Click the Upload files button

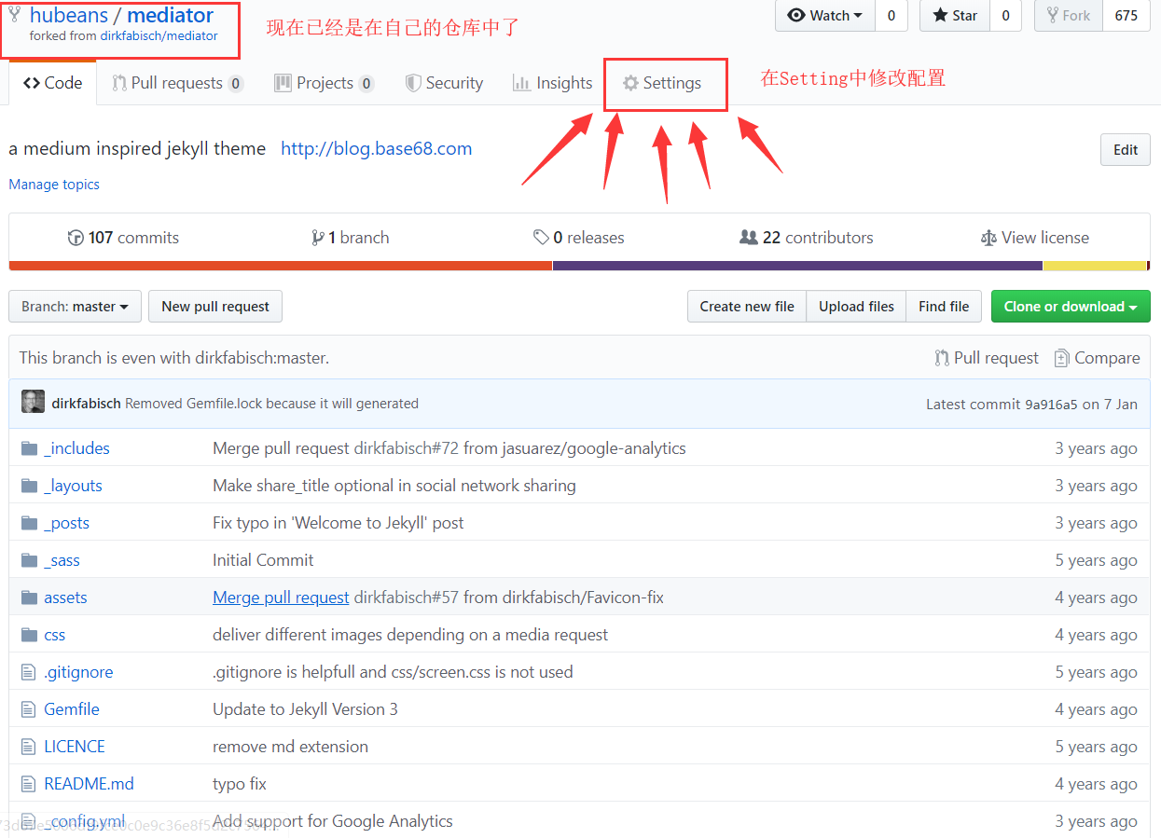pyautogui.click(x=856, y=307)
